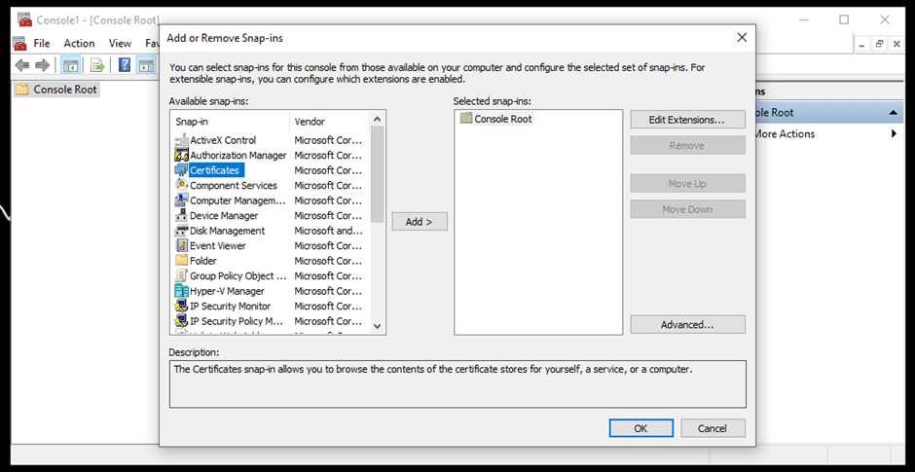Select 'Component Services' in the list

point(234,186)
